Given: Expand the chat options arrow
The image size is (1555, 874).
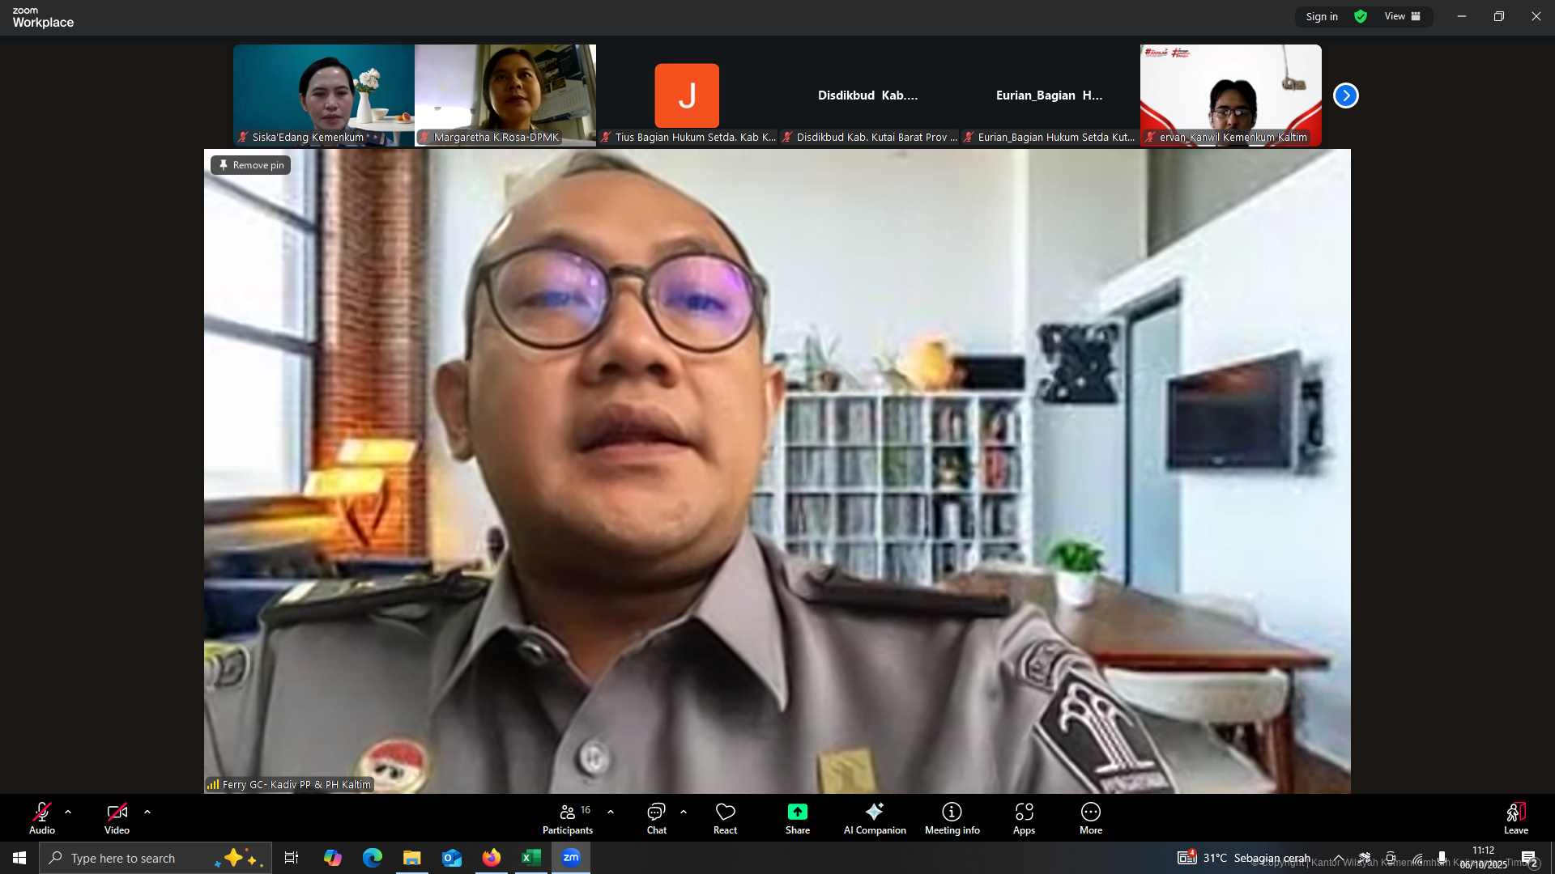Looking at the screenshot, I should [684, 812].
